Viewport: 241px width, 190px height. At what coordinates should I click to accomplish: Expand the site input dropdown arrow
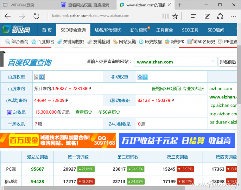pyautogui.click(x=213, y=61)
